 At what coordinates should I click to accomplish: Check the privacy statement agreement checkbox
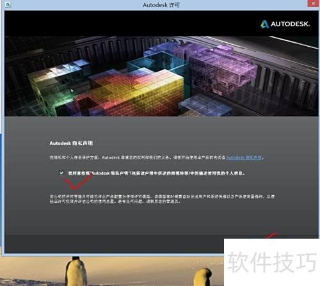(61, 173)
